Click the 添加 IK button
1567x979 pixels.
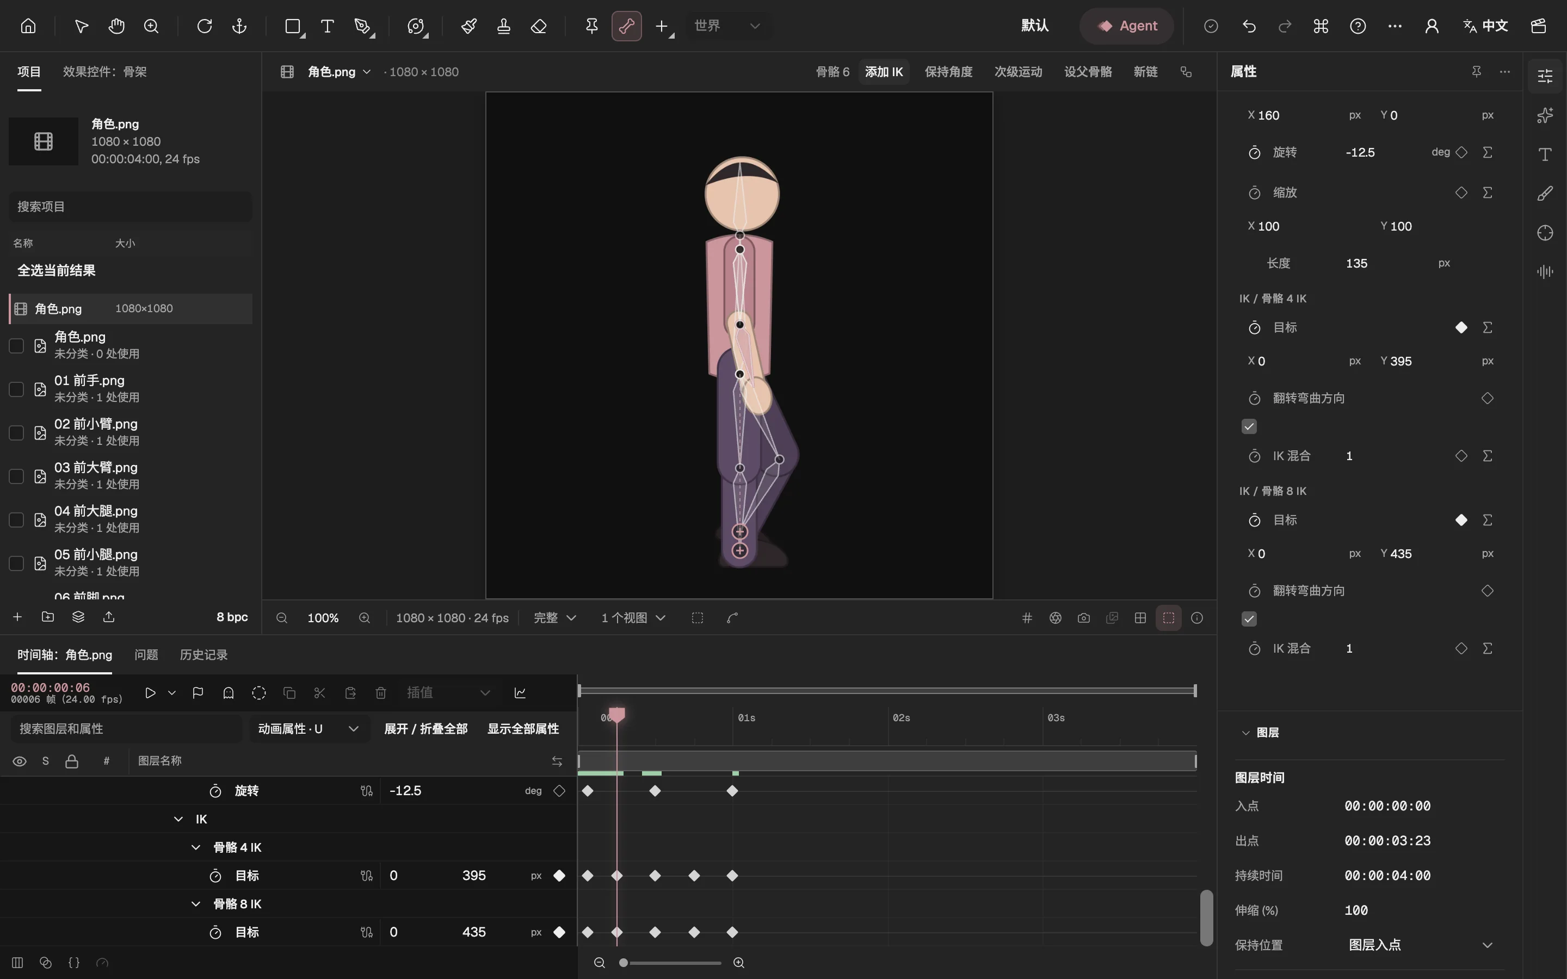click(x=884, y=72)
